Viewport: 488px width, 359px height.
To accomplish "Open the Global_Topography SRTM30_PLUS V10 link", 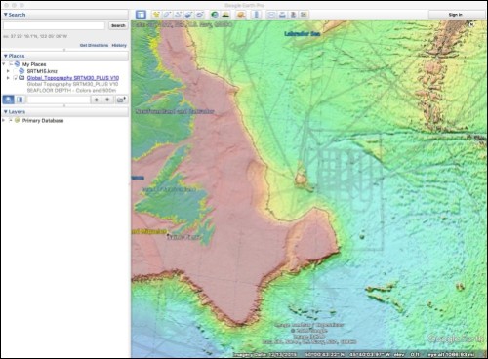I will 73,78.
